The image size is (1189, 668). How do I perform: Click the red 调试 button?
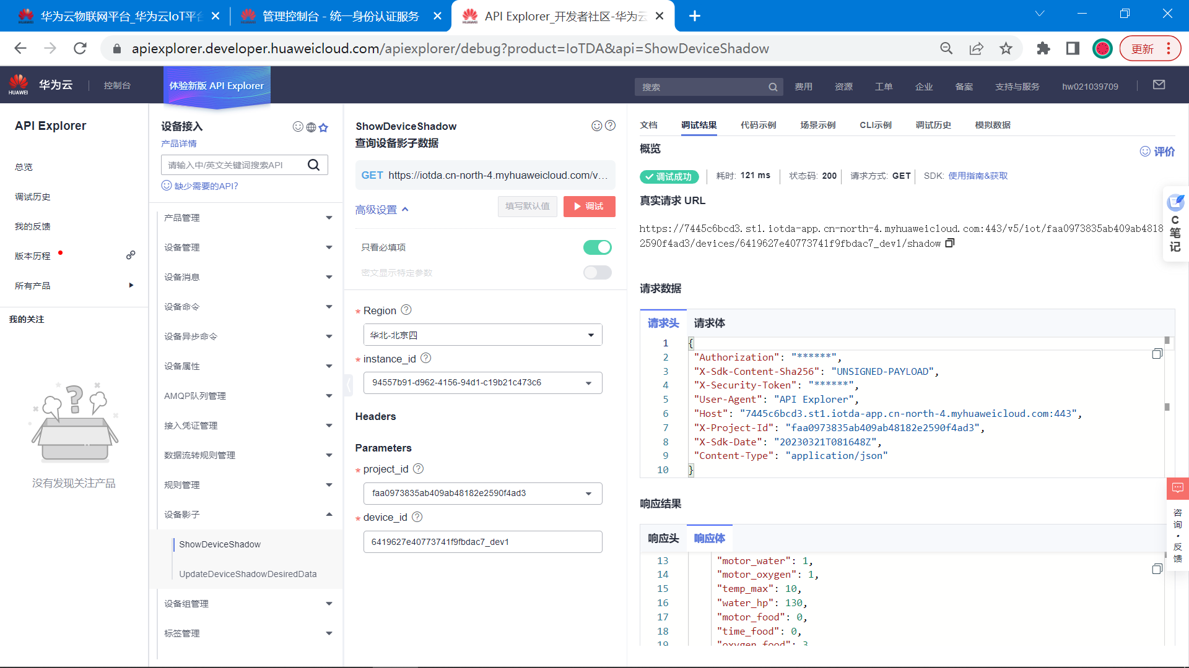[x=589, y=207]
